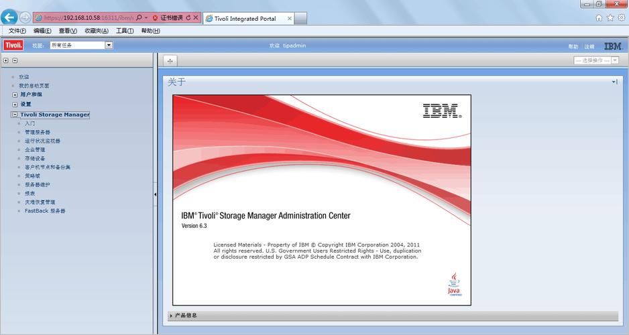Screen dimensions: 629x335
Task: Open FastBack 服务器 in the tree
Action: [45, 211]
